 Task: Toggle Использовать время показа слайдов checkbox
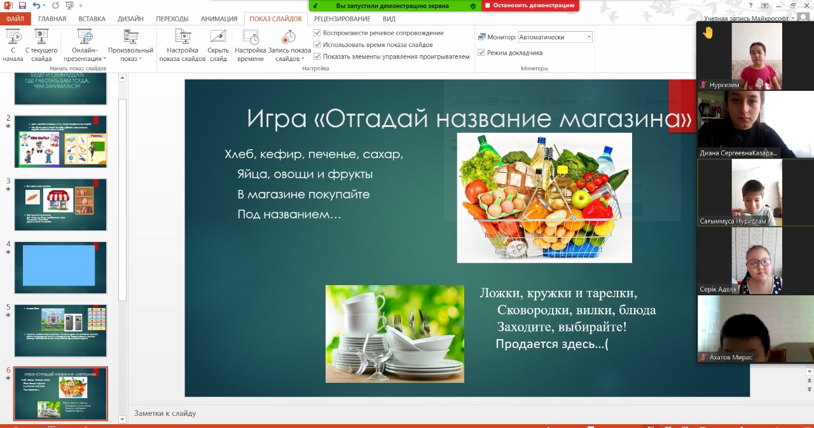tap(317, 44)
